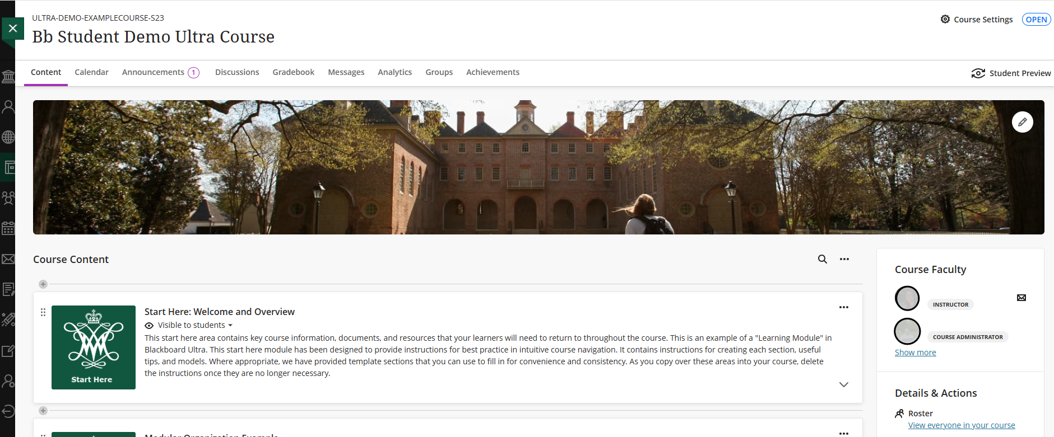Image resolution: width=1054 pixels, height=437 pixels.
Task: Click the Course Content heading
Action: point(71,260)
